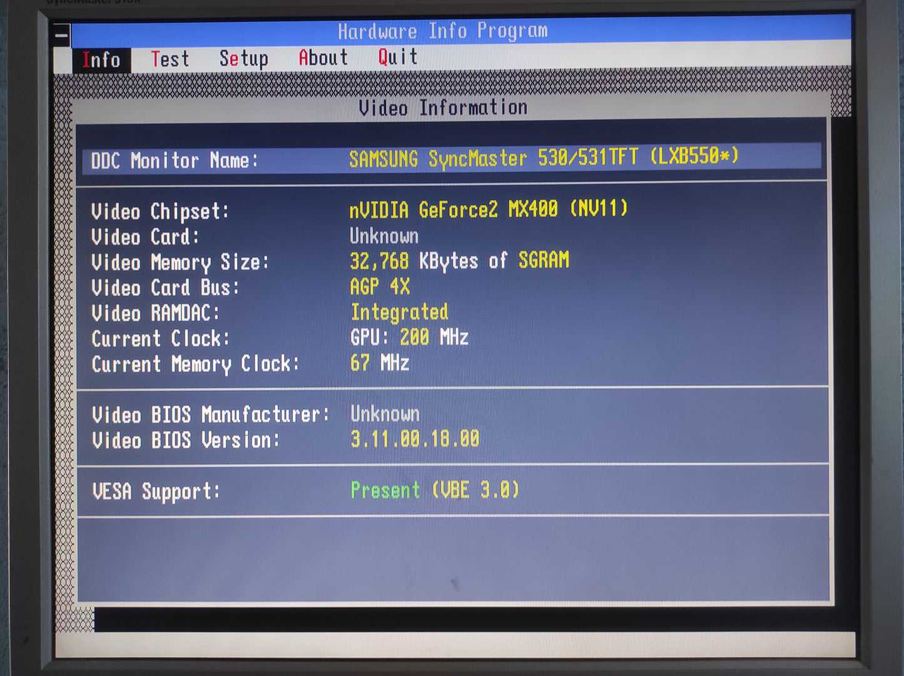The image size is (904, 676).
Task: Click the Video Chipset label
Action: [x=160, y=211]
